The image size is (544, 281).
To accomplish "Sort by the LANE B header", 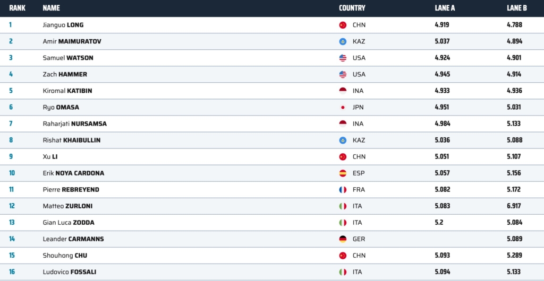I will point(517,8).
